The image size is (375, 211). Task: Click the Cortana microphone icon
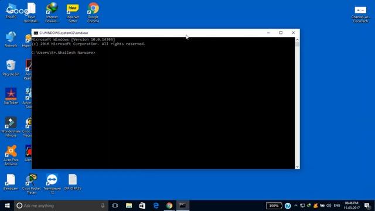click(103, 206)
